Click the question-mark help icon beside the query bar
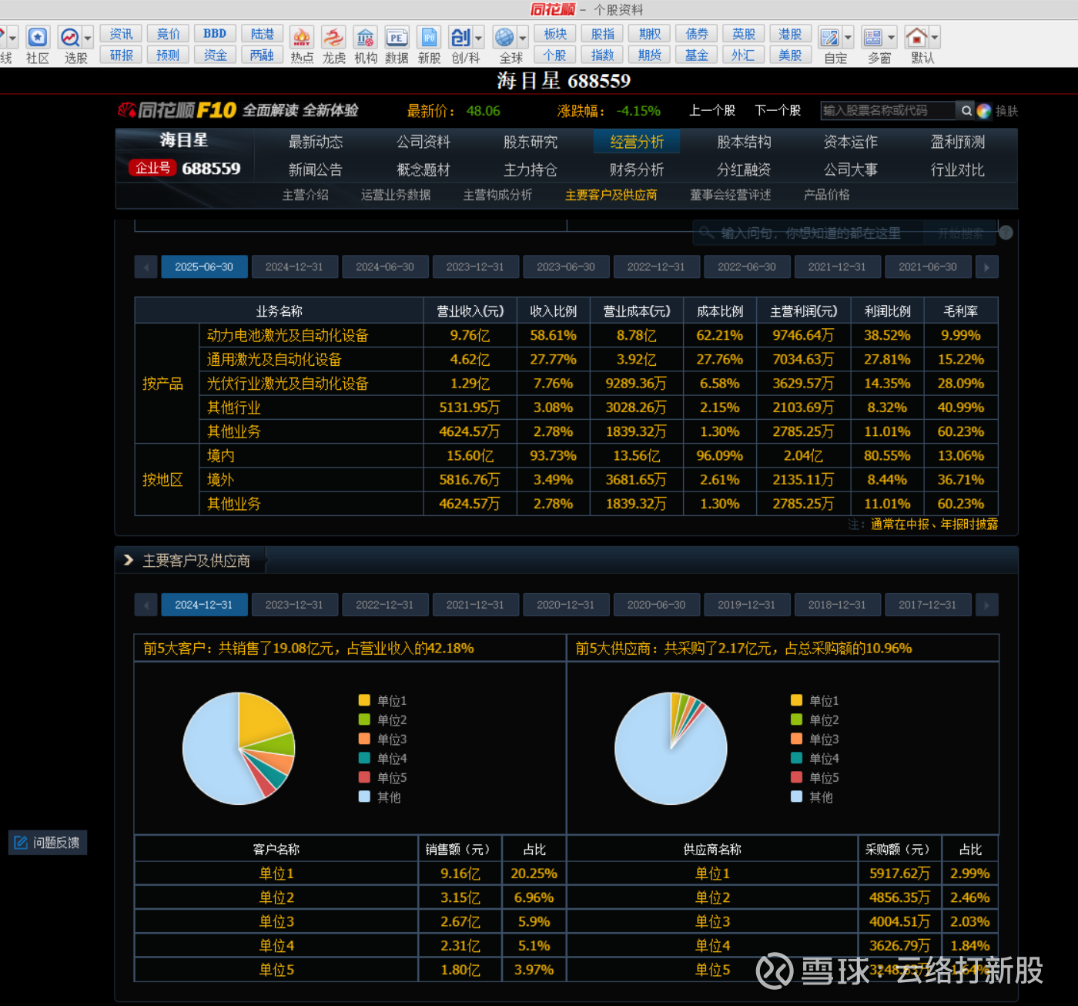This screenshot has width=1078, height=1006. pos(1006,233)
